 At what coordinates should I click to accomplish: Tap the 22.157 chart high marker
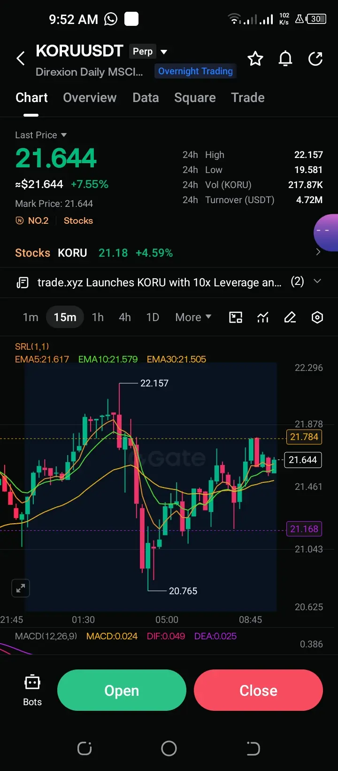[x=154, y=383]
